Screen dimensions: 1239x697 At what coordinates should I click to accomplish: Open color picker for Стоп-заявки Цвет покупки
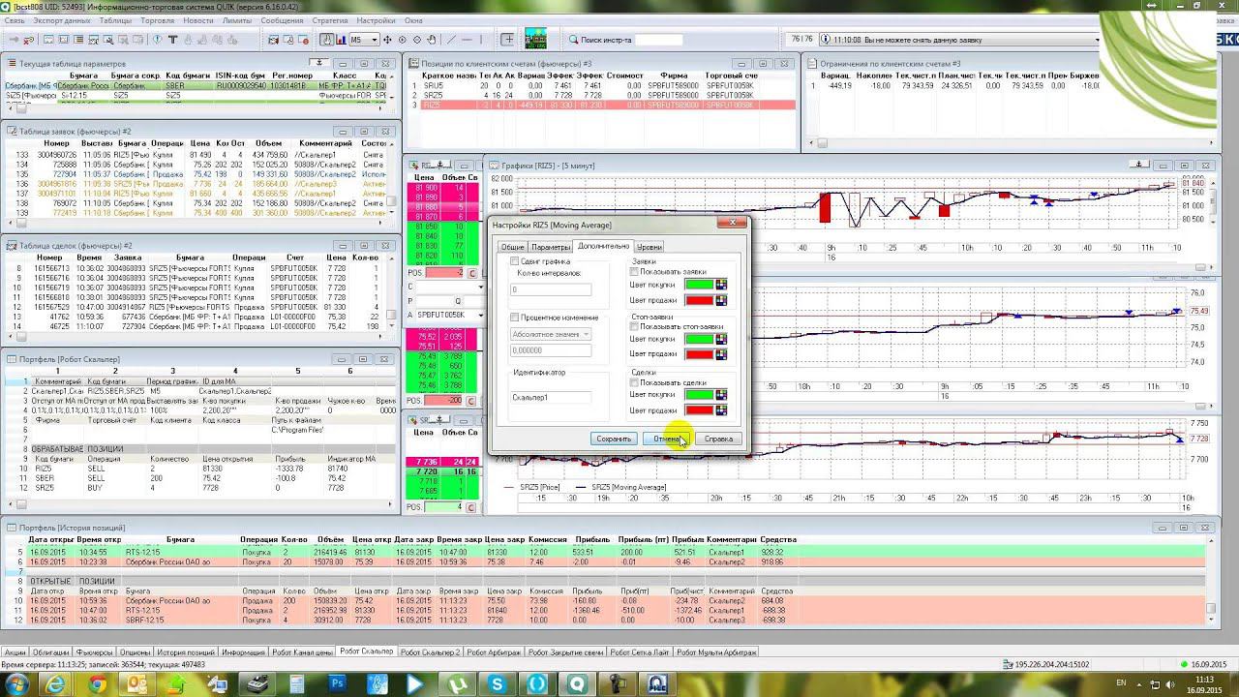point(721,339)
